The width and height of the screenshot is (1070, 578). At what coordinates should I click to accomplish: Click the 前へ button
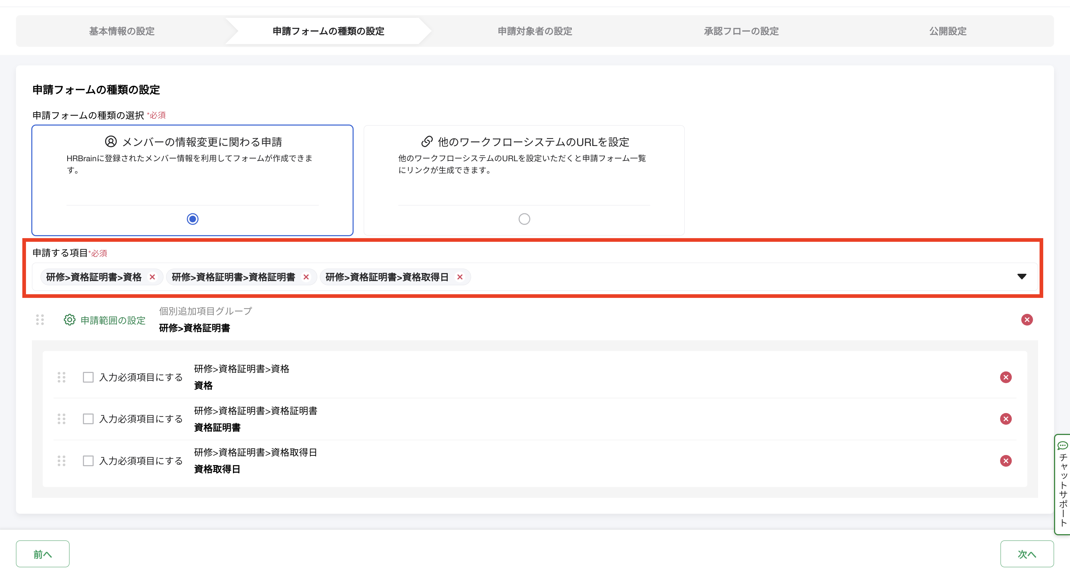[42, 554]
